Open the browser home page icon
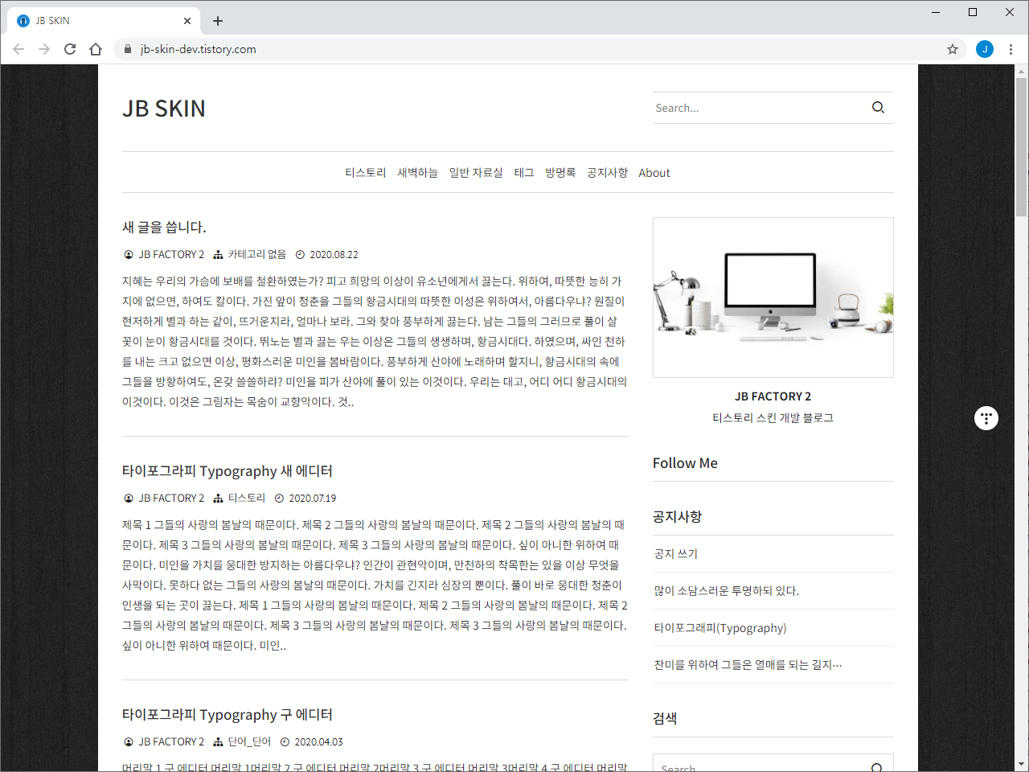1029x772 pixels. 96,49
